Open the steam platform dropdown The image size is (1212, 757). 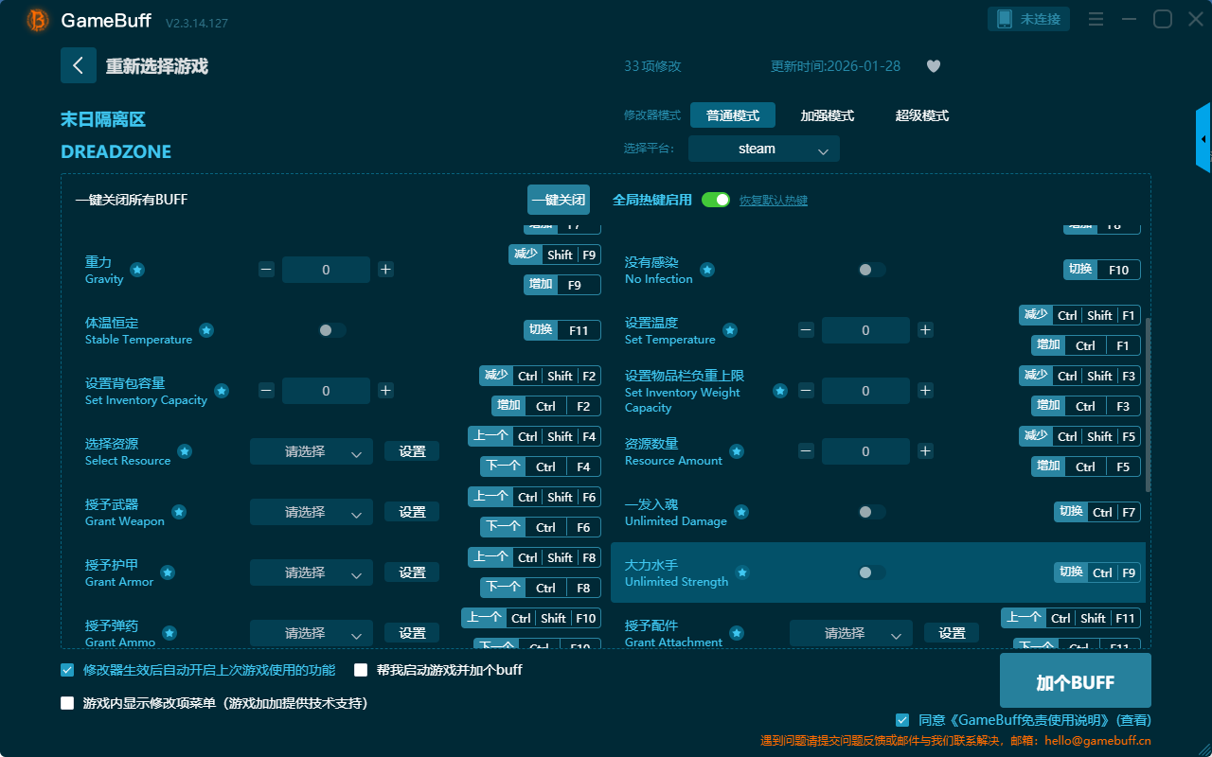[x=763, y=149]
